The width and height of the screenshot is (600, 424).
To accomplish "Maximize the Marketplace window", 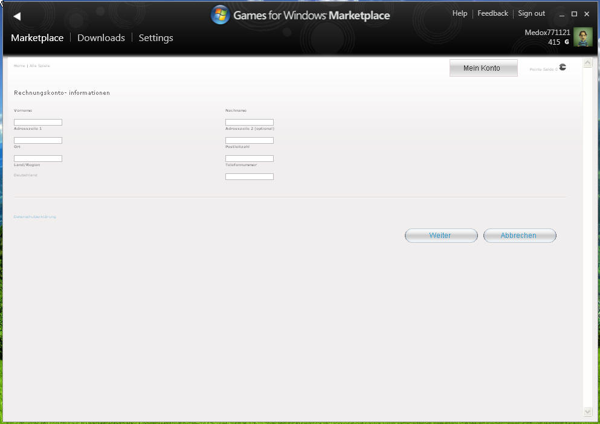I will pos(574,14).
